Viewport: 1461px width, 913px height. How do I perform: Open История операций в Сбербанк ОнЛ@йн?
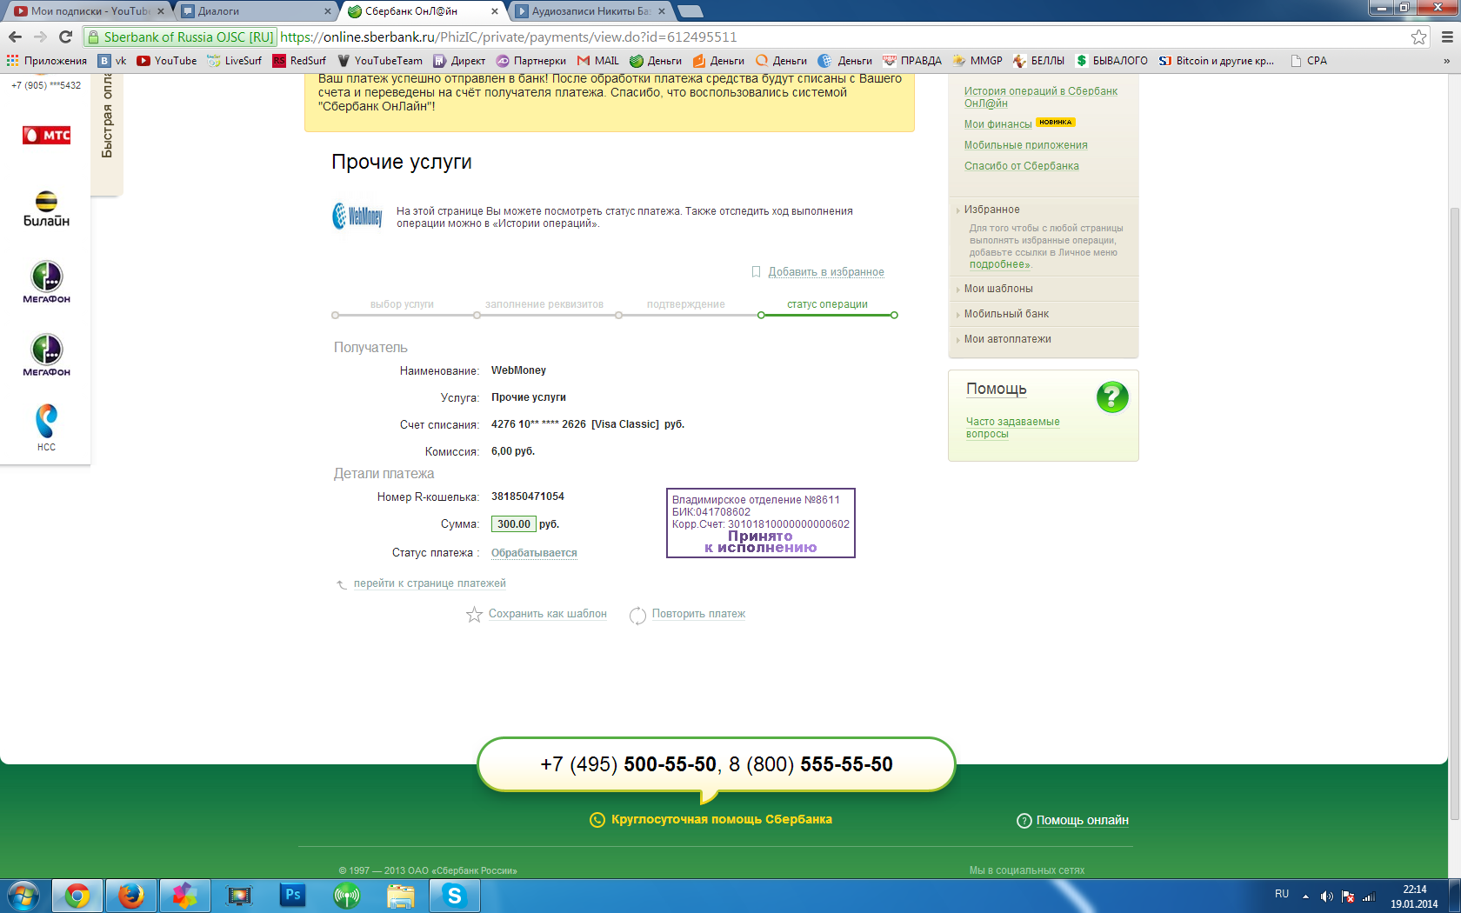(x=1040, y=97)
